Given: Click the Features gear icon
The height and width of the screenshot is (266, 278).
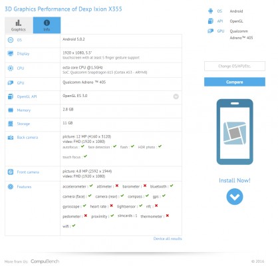Looking at the screenshot, I should tap(11, 187).
